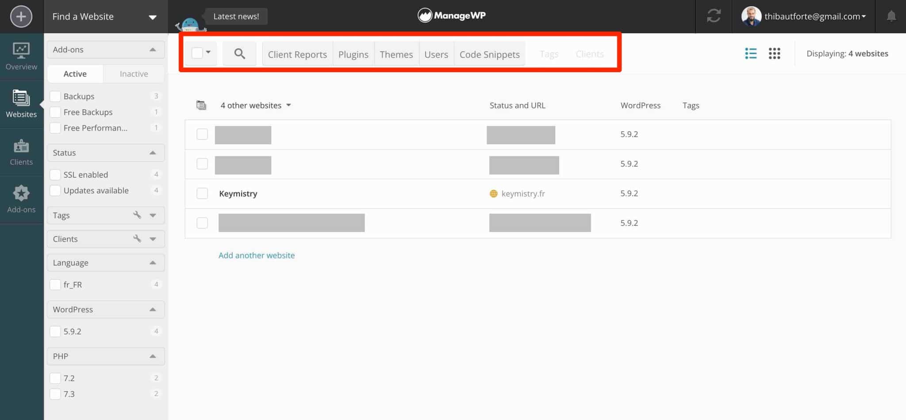Switch to list view icon
This screenshot has width=906, height=420.
[x=751, y=54]
